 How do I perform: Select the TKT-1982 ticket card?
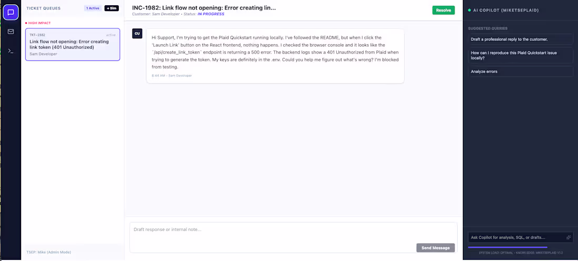pos(73,45)
